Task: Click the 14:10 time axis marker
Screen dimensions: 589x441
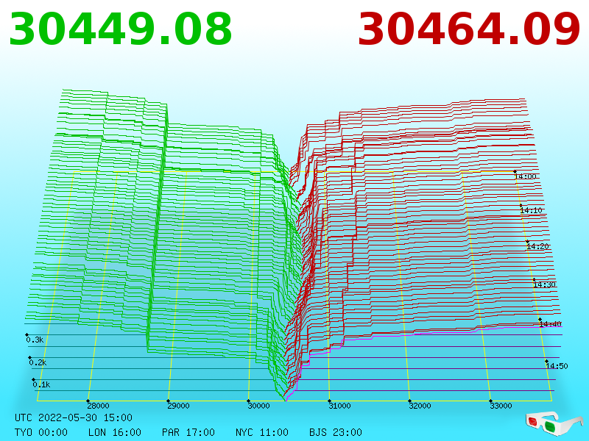Action: point(531,210)
